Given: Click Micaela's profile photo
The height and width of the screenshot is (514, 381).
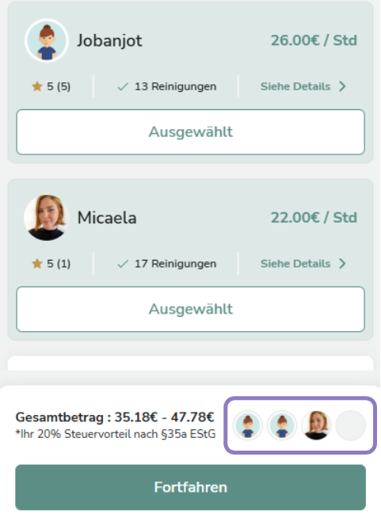Looking at the screenshot, I should [47, 218].
